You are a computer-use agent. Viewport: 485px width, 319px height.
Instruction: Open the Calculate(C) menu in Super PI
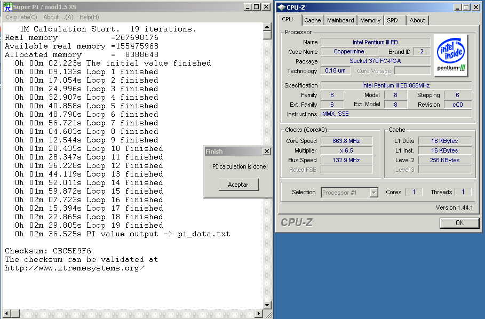pos(21,17)
